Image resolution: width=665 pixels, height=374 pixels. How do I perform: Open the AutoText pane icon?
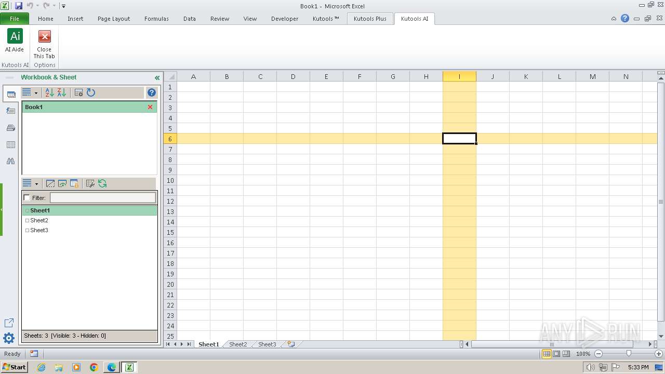tap(10, 111)
